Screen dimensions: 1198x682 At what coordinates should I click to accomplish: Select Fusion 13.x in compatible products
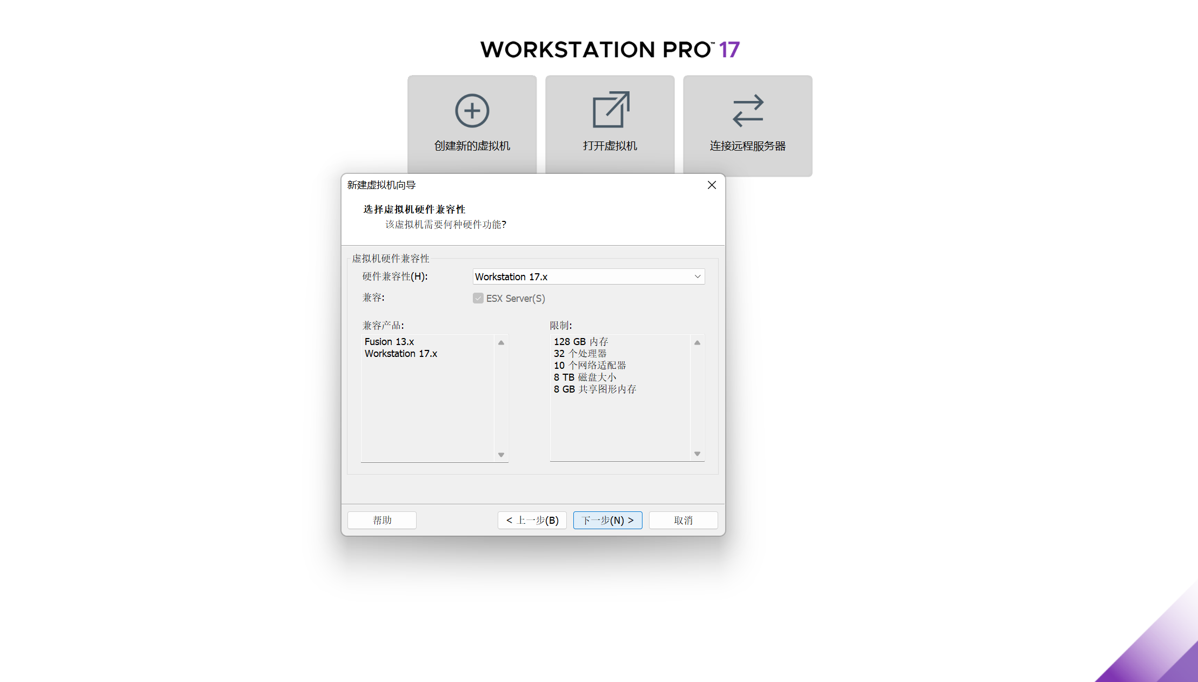pyautogui.click(x=389, y=342)
